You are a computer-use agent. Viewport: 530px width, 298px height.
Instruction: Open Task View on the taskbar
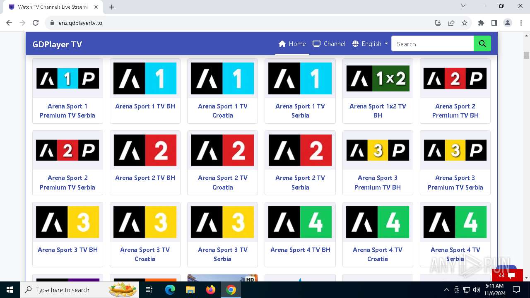click(149, 290)
